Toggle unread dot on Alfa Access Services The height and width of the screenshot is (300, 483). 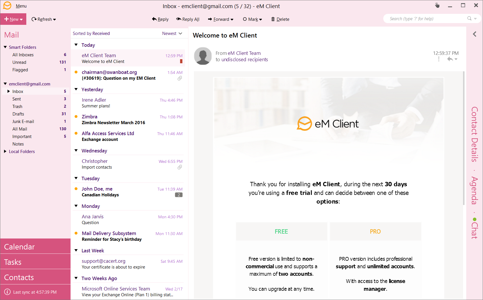[76, 133]
